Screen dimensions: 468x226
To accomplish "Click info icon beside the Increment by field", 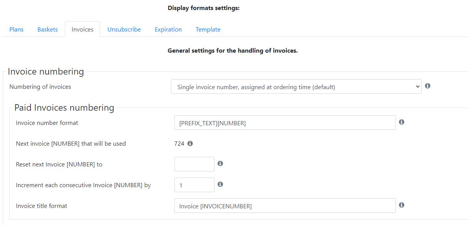I will pyautogui.click(x=220, y=184).
